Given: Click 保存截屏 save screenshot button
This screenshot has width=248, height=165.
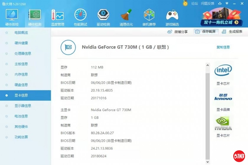Looking at the screenshot, I should pos(206,32).
